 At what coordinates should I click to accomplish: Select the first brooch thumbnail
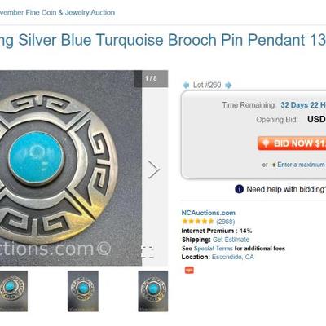click(14, 291)
